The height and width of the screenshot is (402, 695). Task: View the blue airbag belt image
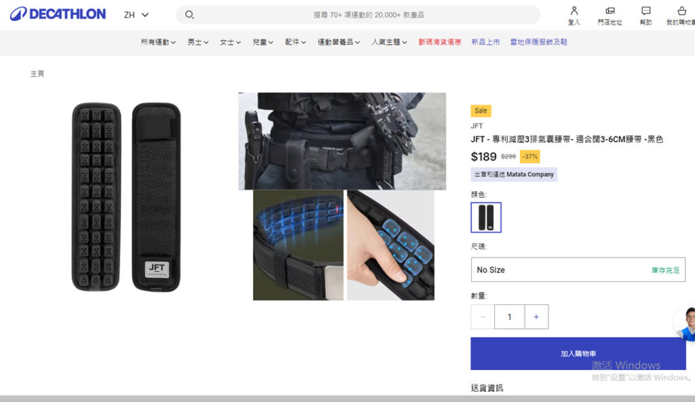pyautogui.click(x=299, y=245)
